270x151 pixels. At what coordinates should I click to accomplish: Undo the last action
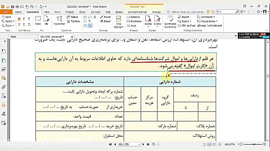(x=32, y=7)
